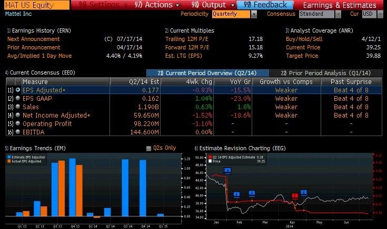Viewport: 387px width, 229px height.
Task: Click white Price legend swatch
Action: 210,161
